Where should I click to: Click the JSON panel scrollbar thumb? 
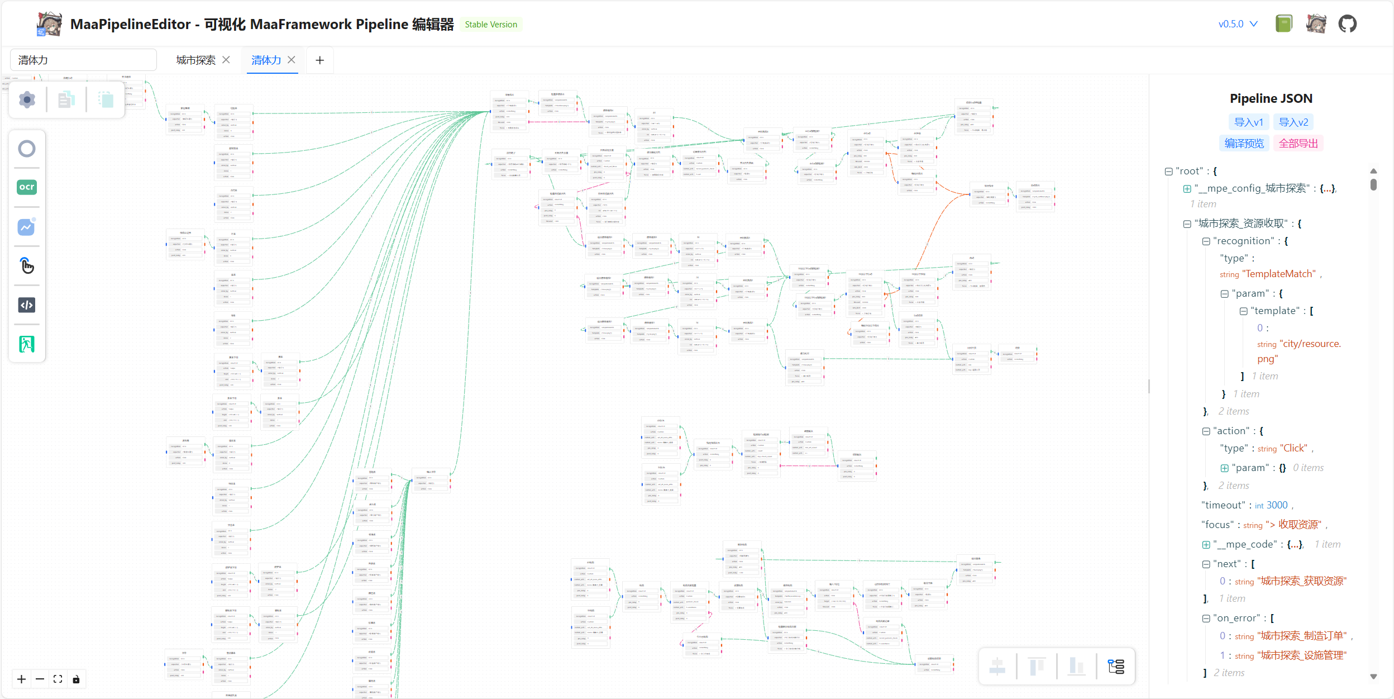click(x=1373, y=184)
